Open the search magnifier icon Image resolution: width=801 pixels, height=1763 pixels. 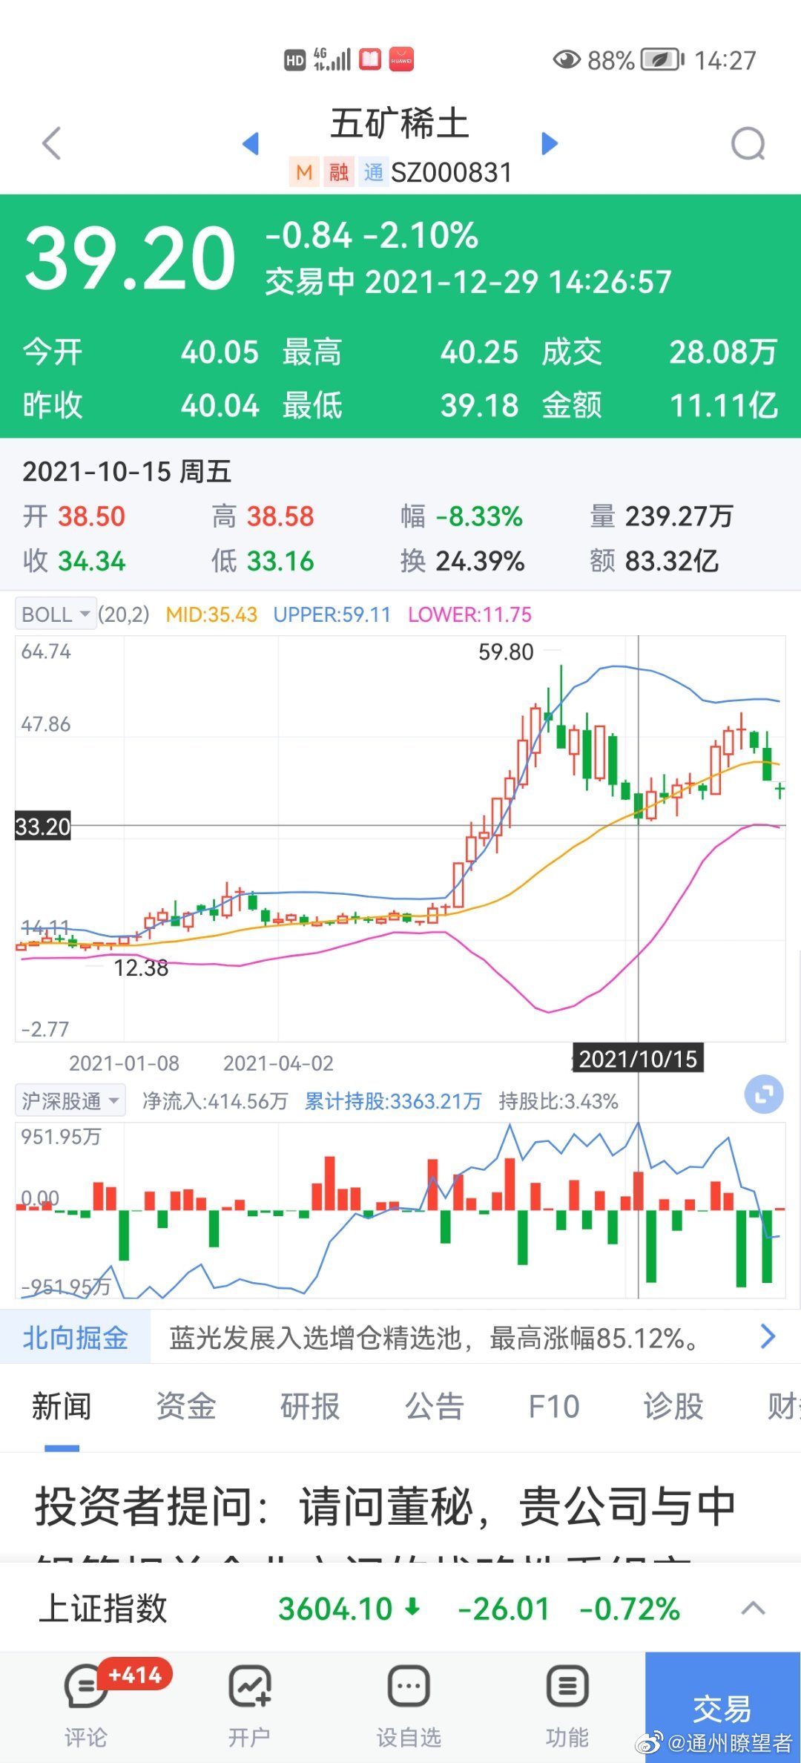[748, 144]
